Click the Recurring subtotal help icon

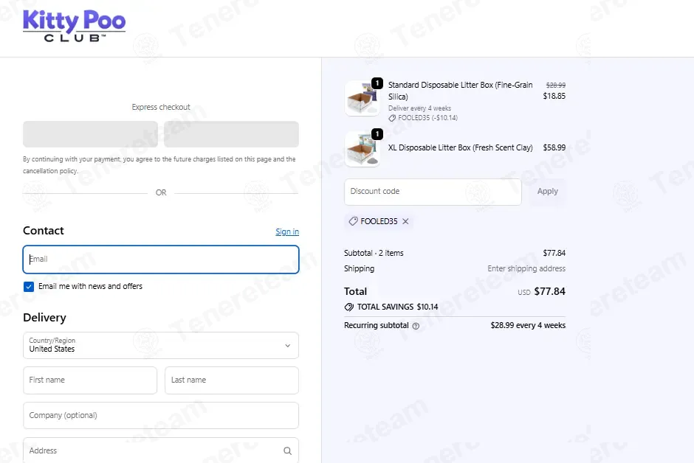pos(416,326)
